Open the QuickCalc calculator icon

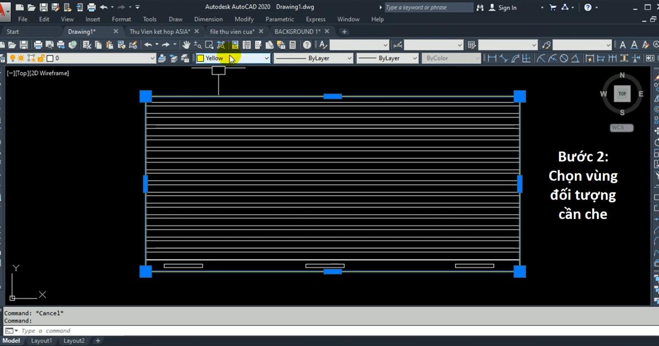click(293, 45)
